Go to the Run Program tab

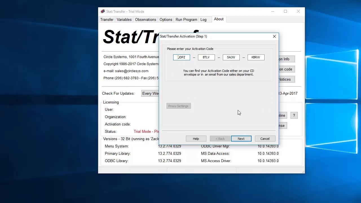(x=186, y=19)
